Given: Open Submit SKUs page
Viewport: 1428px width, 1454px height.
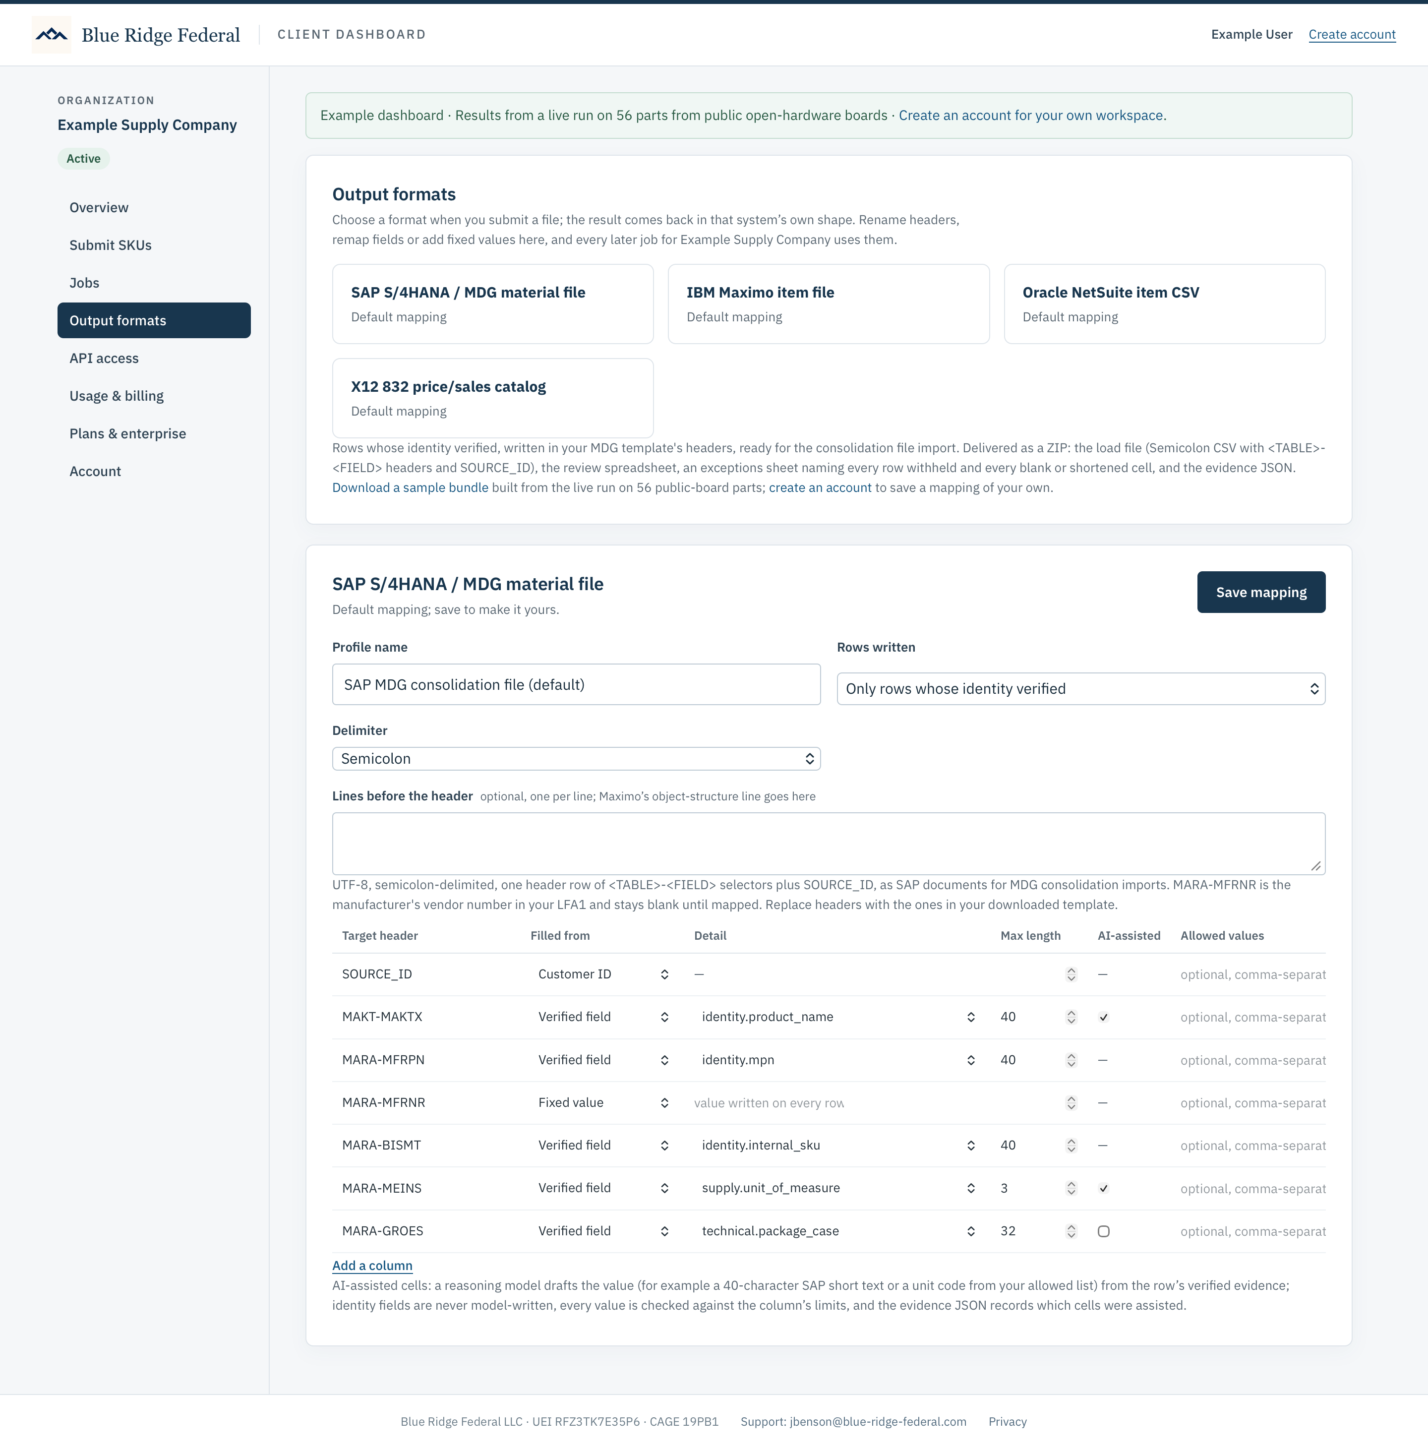Looking at the screenshot, I should pos(154,245).
